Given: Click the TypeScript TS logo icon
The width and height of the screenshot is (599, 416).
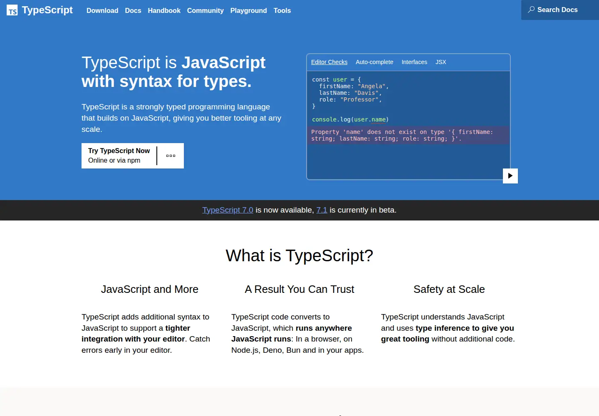Looking at the screenshot, I should click(12, 10).
